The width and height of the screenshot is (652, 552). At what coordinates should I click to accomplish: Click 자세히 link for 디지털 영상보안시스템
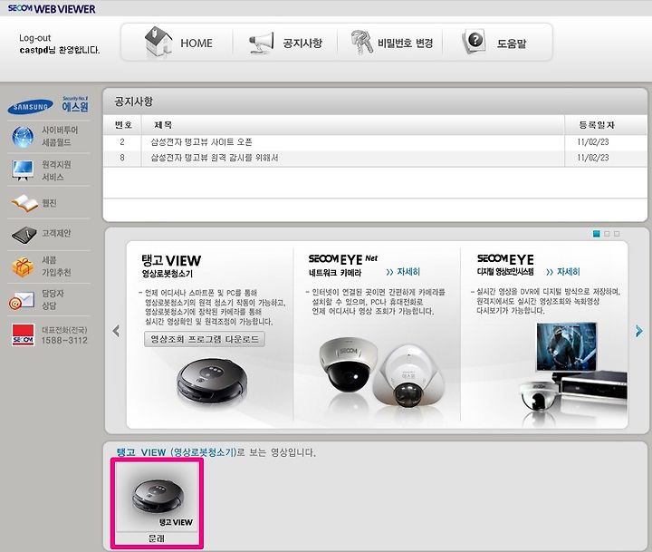point(562,272)
